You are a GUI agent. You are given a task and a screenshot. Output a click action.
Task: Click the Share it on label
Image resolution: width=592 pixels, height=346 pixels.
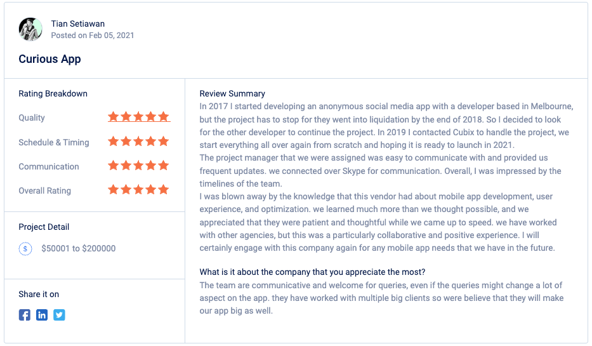tap(39, 294)
